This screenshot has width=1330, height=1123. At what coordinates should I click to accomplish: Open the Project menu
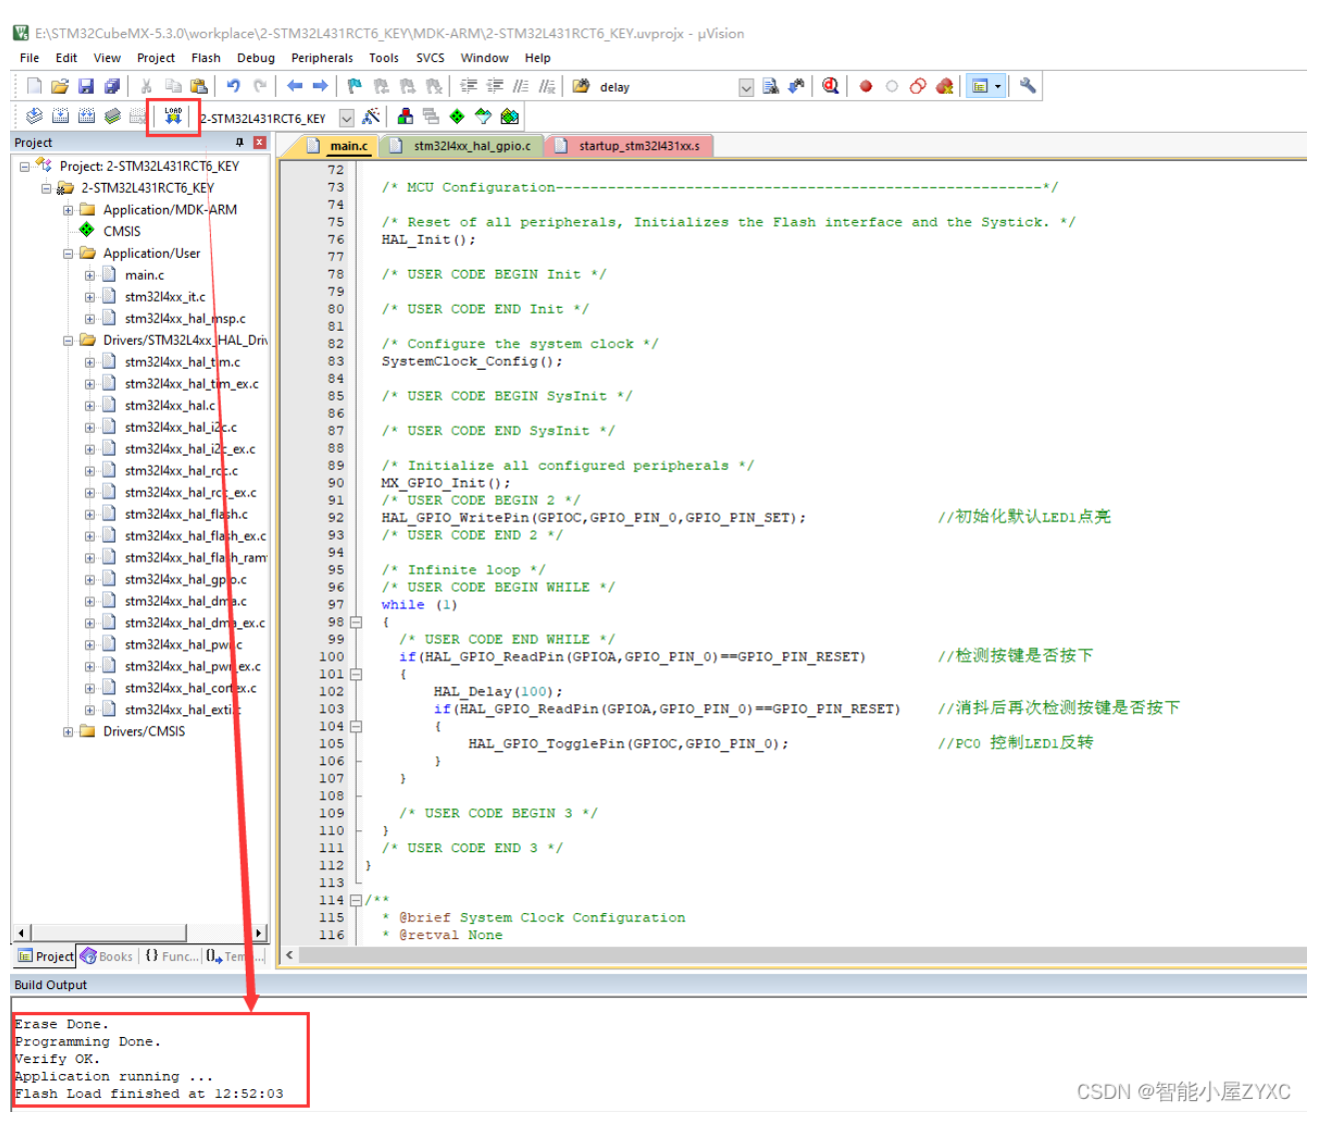(156, 58)
